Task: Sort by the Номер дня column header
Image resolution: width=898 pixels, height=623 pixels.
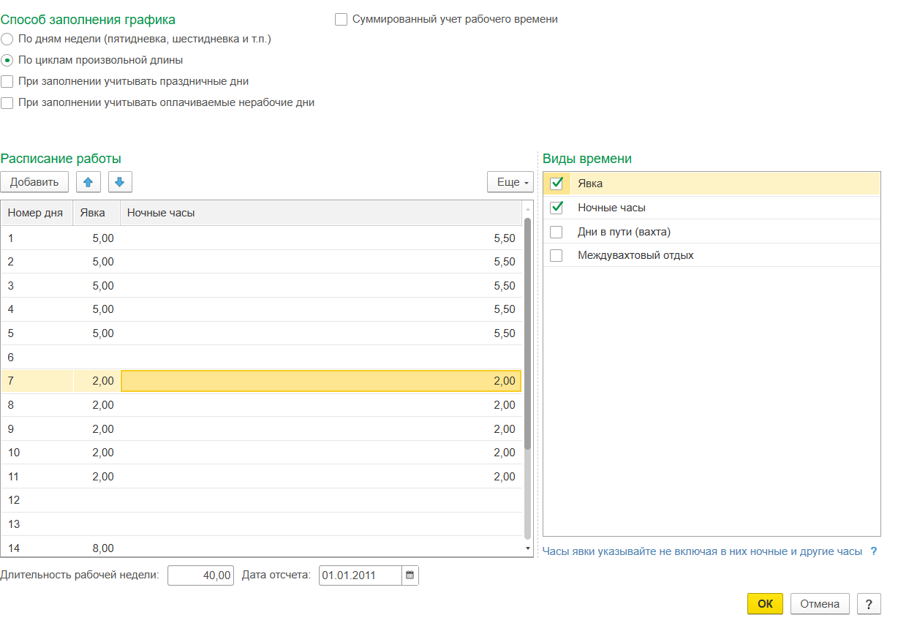Action: tap(37, 213)
